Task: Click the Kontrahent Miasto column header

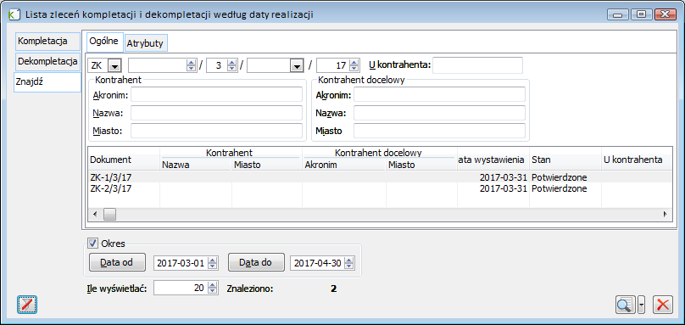Action: pos(266,165)
